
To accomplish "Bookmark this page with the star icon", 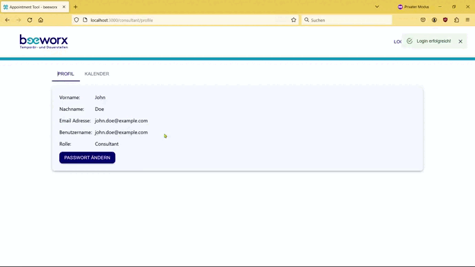I will coord(293,20).
